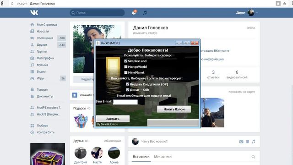Screen dimensions: 293x165
Task: Click the newspaper icon beside Новости
Action: point(32,31)
